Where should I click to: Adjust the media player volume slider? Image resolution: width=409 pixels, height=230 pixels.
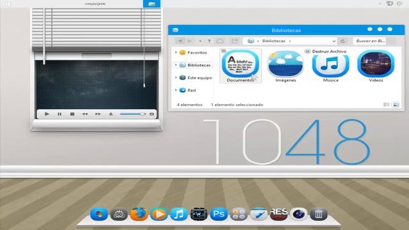132,114
